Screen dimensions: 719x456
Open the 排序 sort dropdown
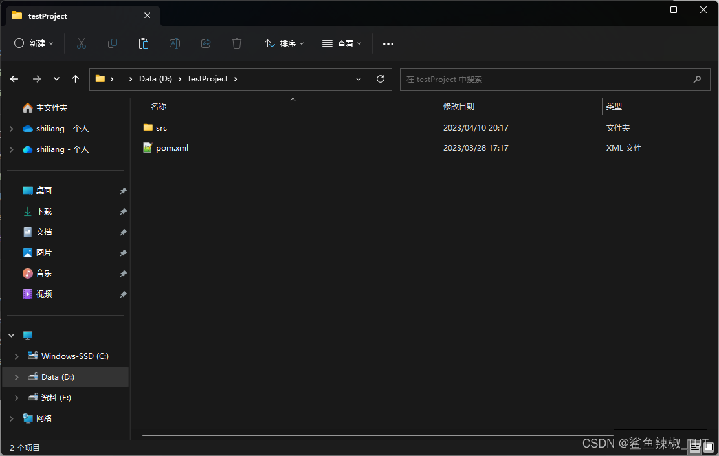click(284, 43)
